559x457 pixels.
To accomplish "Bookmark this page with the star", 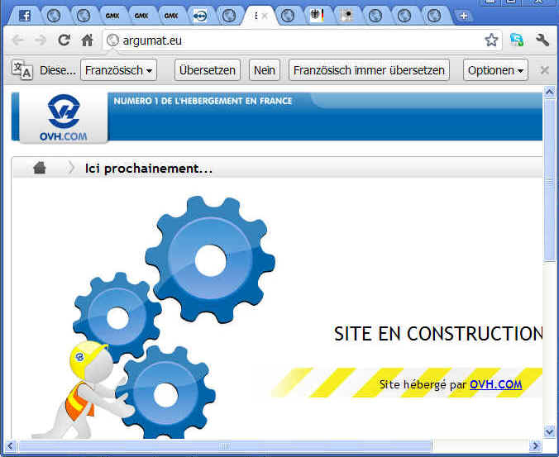I will click(491, 40).
